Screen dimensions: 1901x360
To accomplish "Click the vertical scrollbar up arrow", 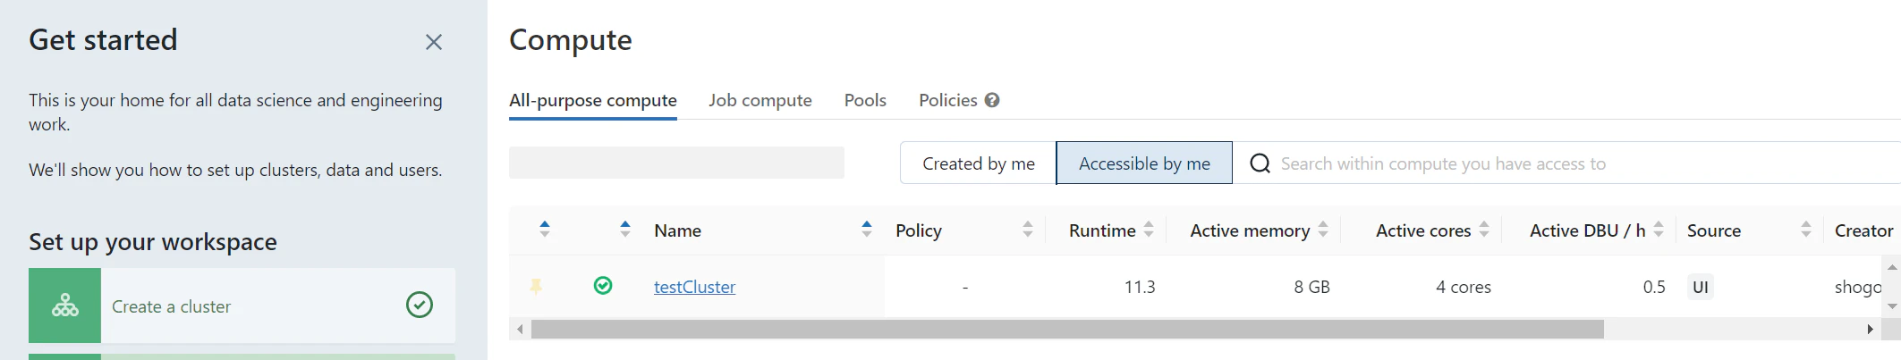I will tap(1892, 267).
